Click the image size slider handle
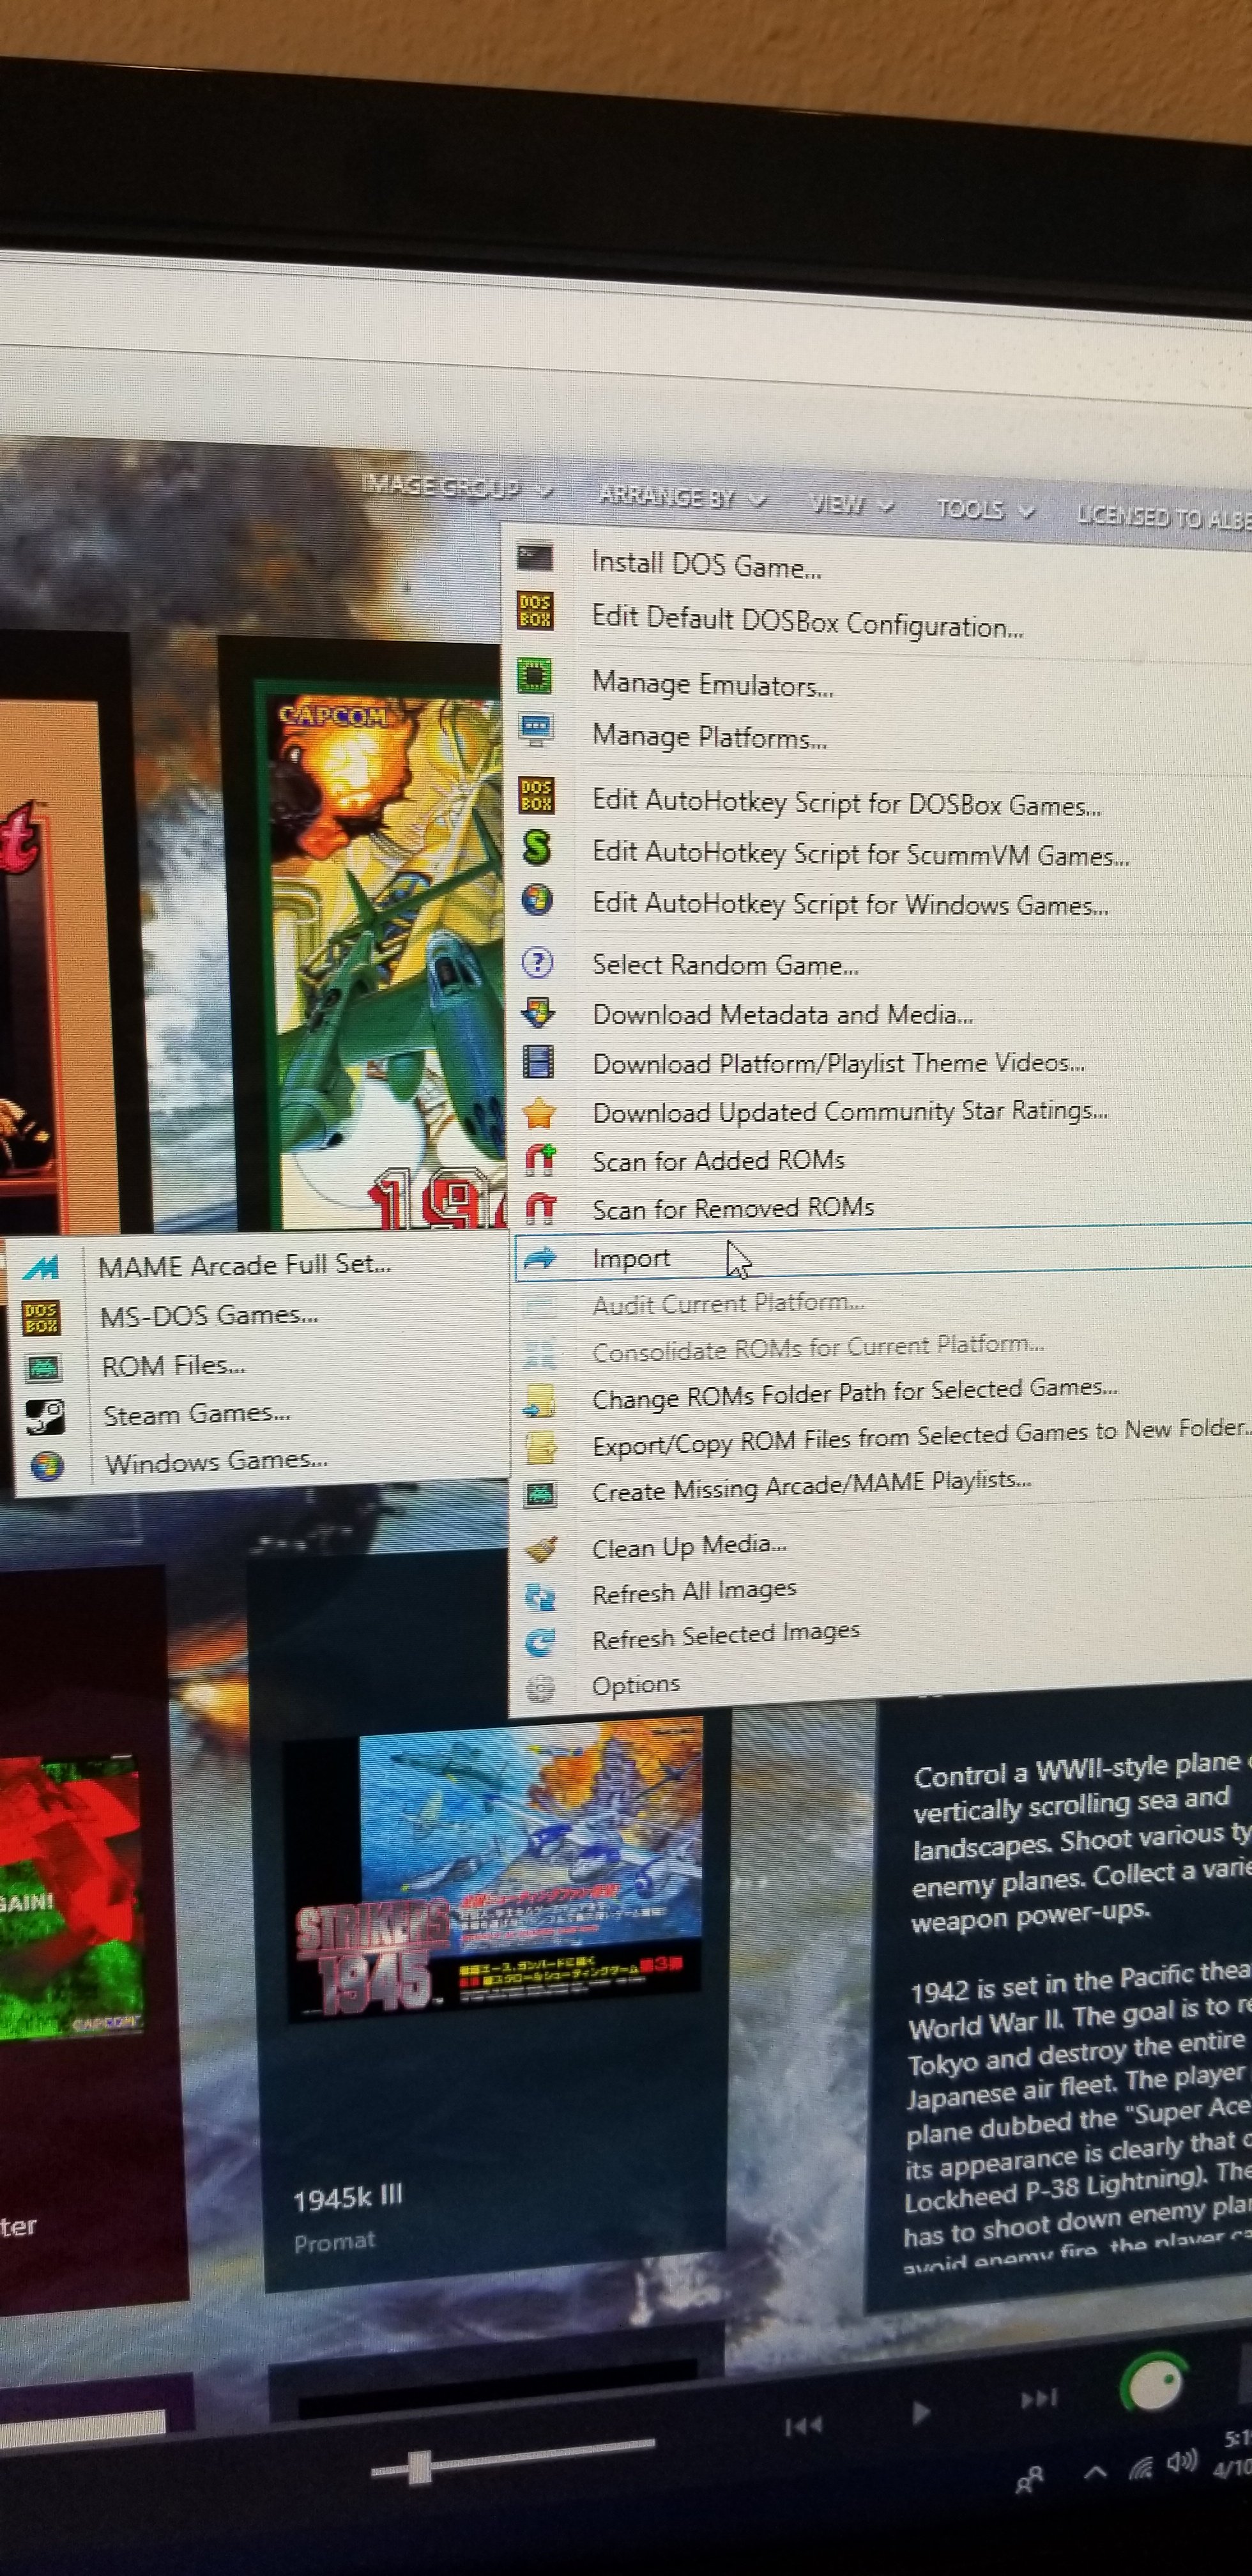The image size is (1252, 2576). (x=420, y=2466)
